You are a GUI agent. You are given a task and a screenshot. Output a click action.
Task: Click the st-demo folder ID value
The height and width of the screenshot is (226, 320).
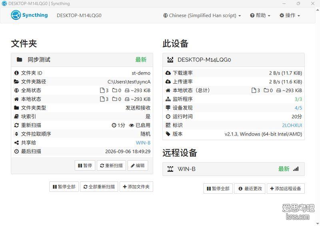141,73
